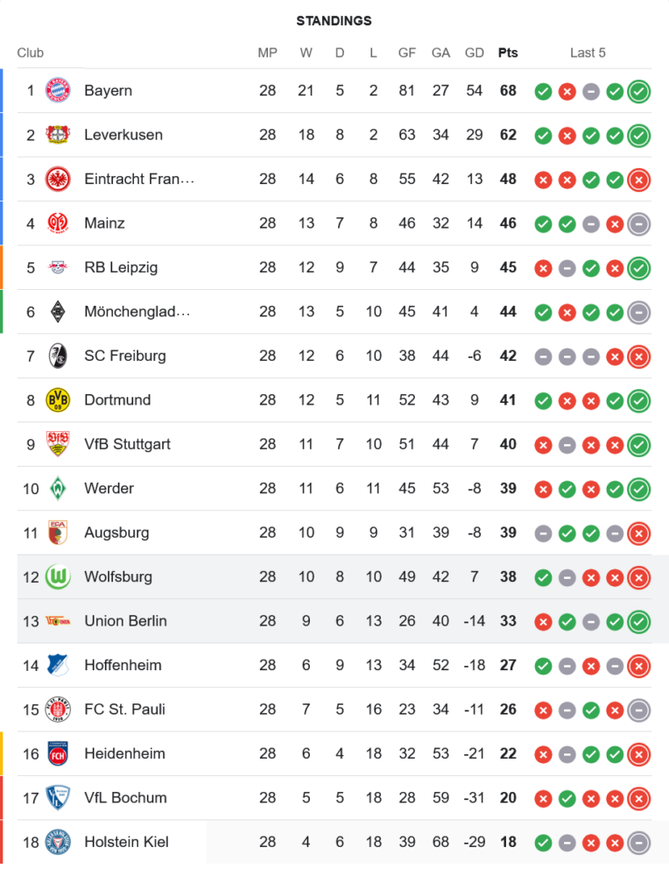Click the Dortmund BVB badge

[x=57, y=400]
